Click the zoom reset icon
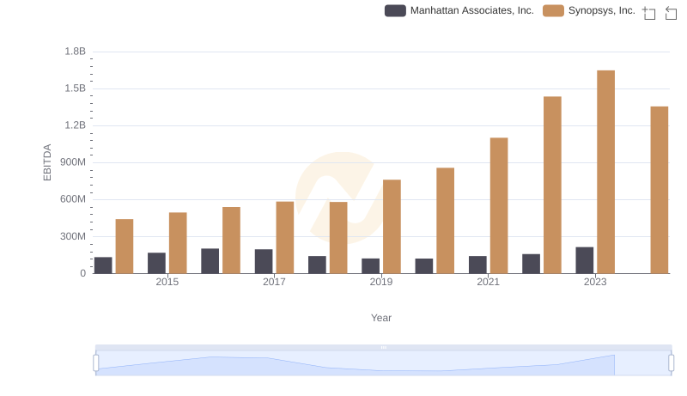The height and width of the screenshot is (396, 687). click(x=671, y=13)
